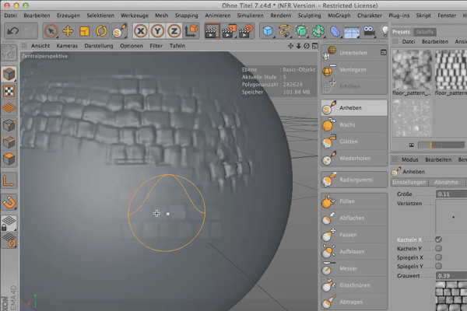
Task: Activate the Scale tool
Action: pos(85,31)
